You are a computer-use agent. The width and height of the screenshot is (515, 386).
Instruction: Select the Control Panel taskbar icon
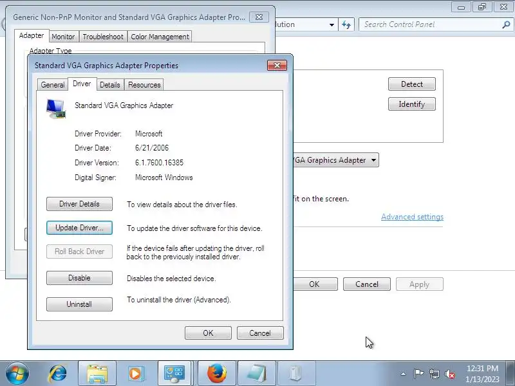click(x=174, y=374)
